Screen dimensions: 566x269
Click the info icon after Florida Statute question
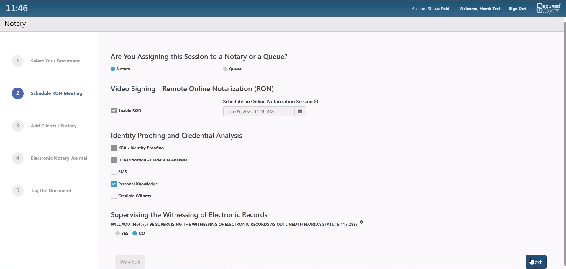362,222
